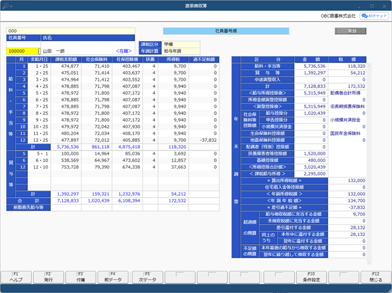Click the 国民年金保険料 label

345,133
